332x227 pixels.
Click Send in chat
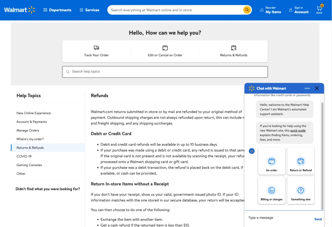pyautogui.click(x=318, y=219)
